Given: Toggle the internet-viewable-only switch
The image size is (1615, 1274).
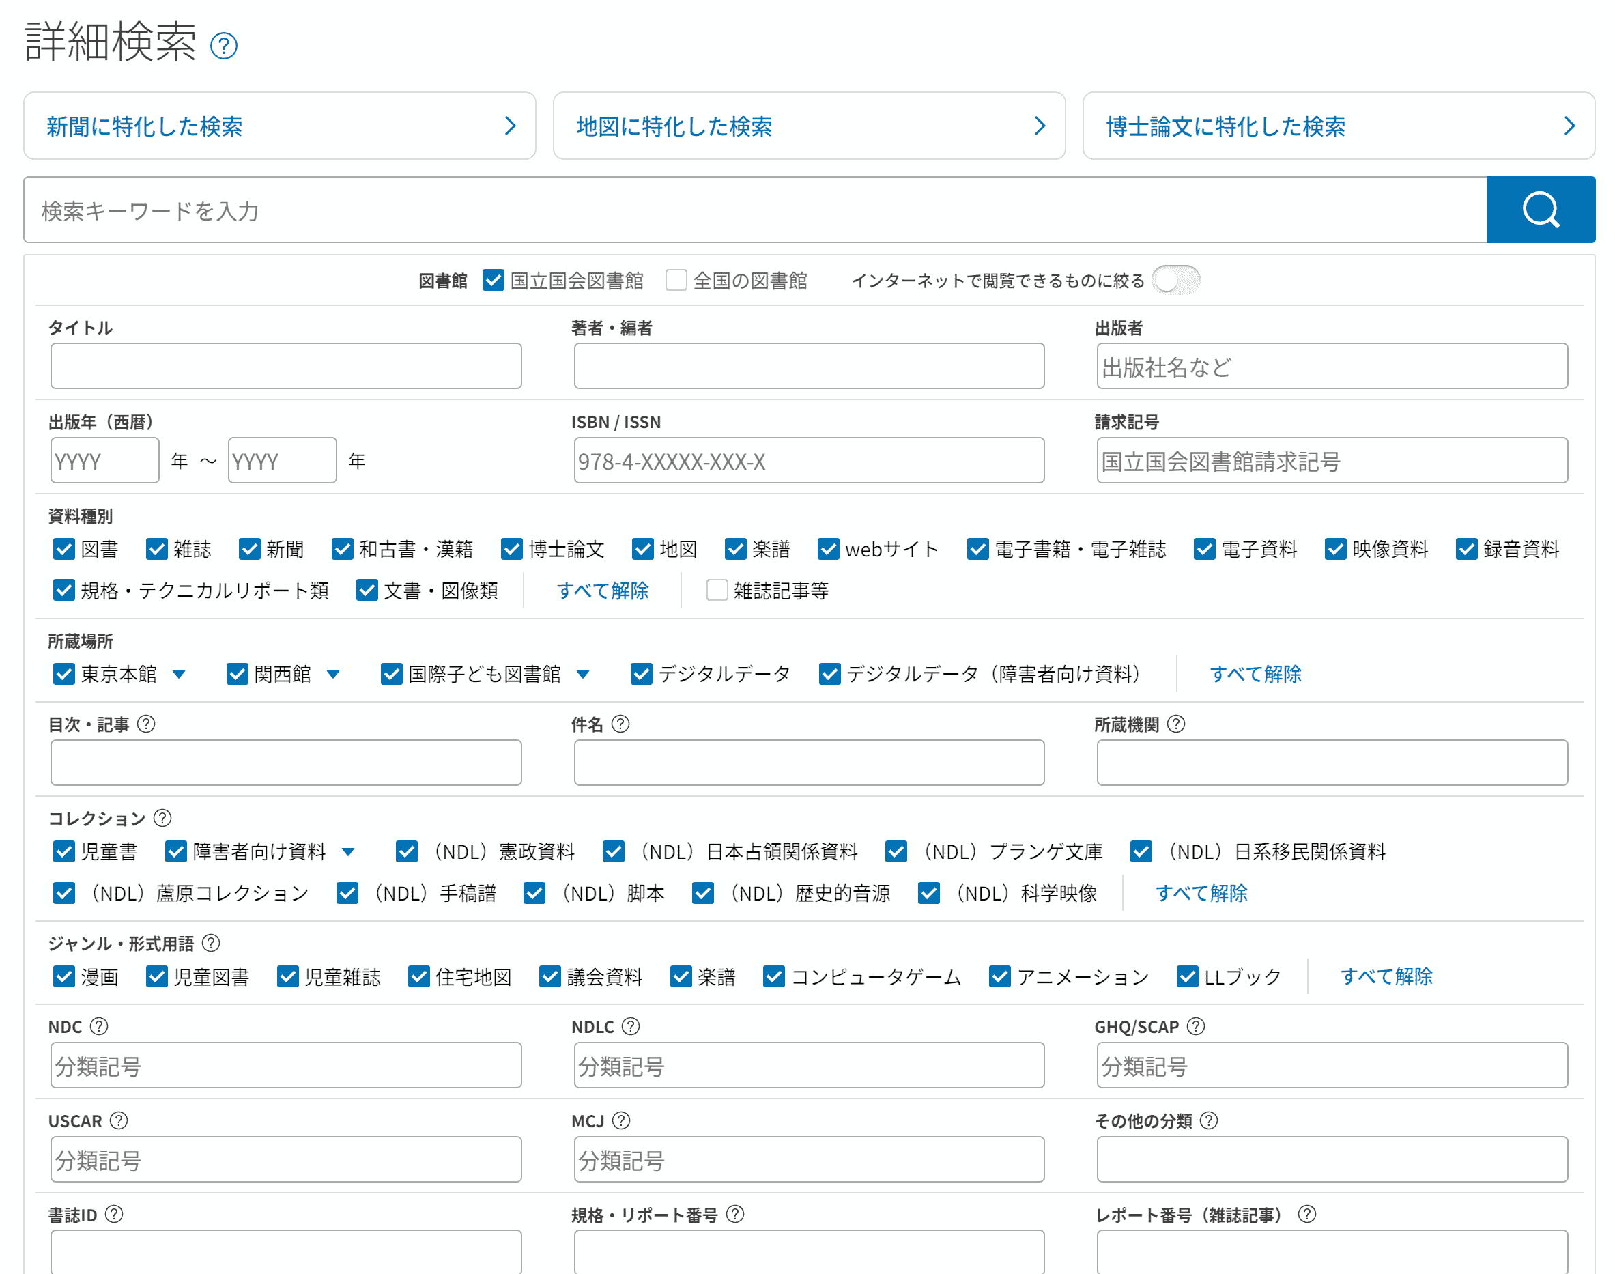Looking at the screenshot, I should tap(1175, 280).
